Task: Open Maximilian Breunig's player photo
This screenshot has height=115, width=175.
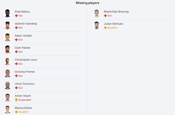Action: pyautogui.click(x=97, y=13)
